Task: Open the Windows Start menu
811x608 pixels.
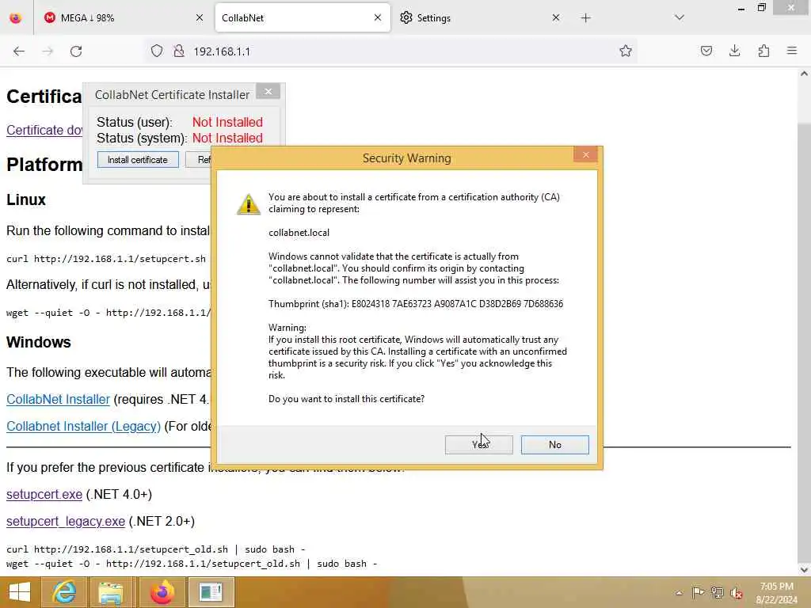Action: 19,592
